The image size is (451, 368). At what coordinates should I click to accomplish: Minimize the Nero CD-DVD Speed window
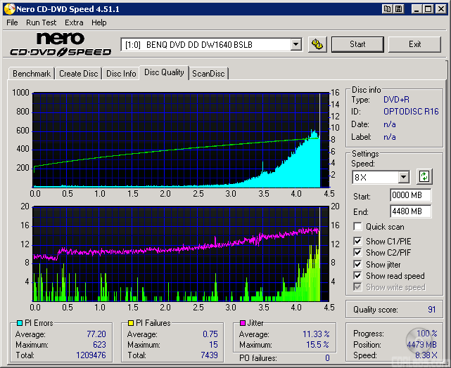(x=417, y=8)
